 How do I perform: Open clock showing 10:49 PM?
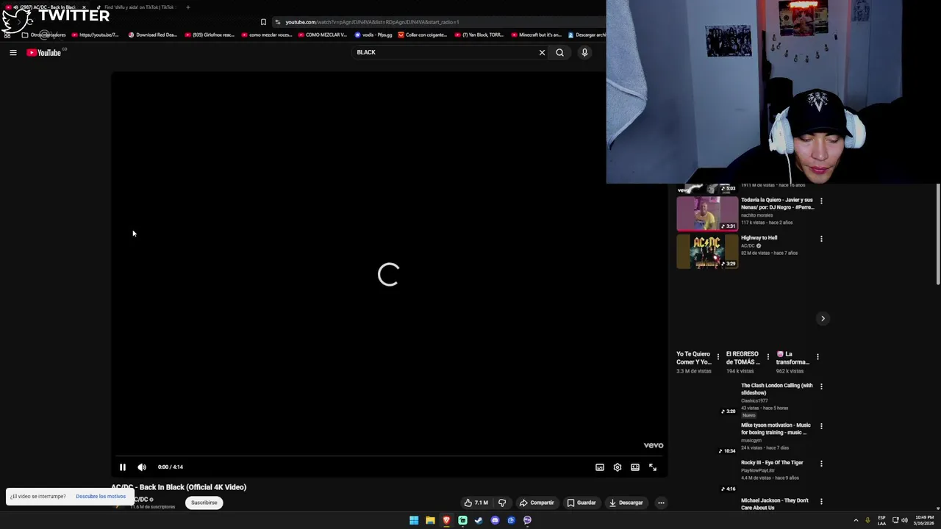click(x=925, y=520)
